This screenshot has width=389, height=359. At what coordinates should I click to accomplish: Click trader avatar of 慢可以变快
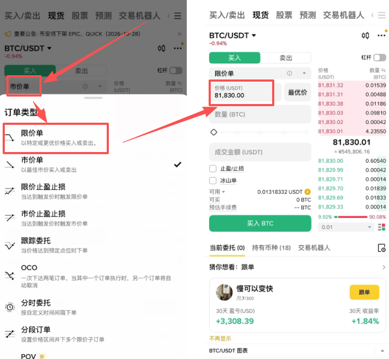pyautogui.click(x=224, y=292)
